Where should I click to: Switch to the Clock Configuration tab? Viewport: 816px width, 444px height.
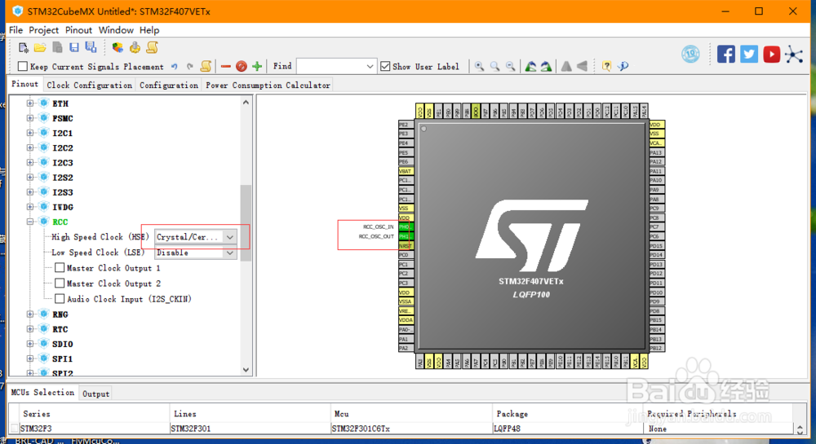tap(89, 85)
